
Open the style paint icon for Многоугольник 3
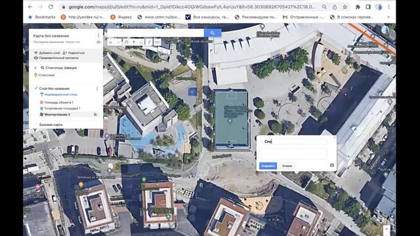coord(95,114)
